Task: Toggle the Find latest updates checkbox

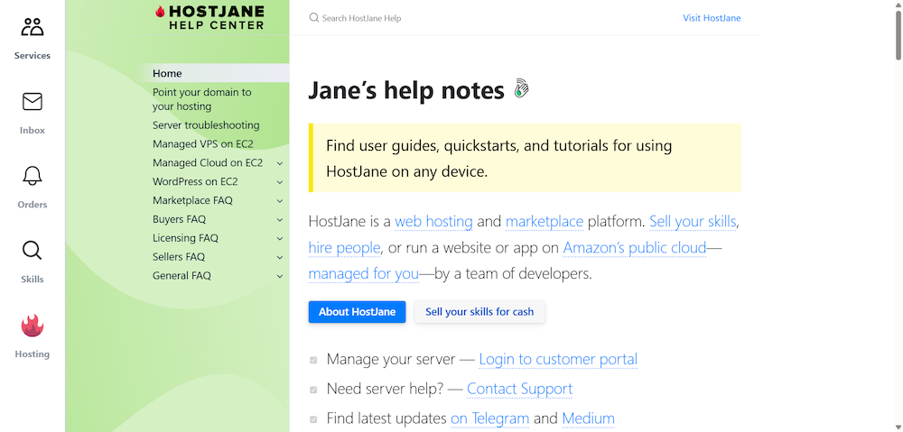Action: coord(313,419)
